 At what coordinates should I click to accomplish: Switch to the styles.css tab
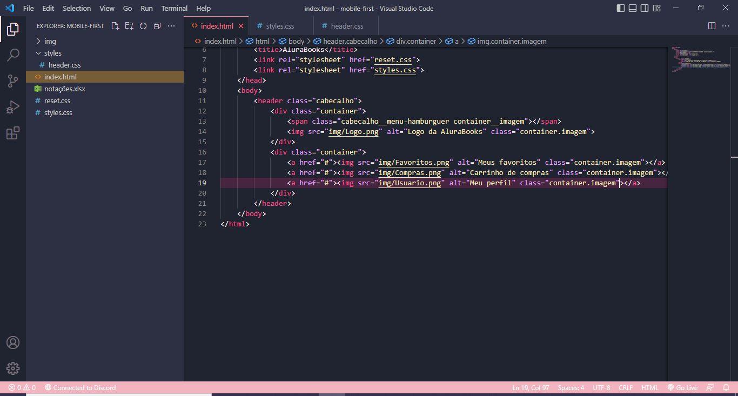281,26
